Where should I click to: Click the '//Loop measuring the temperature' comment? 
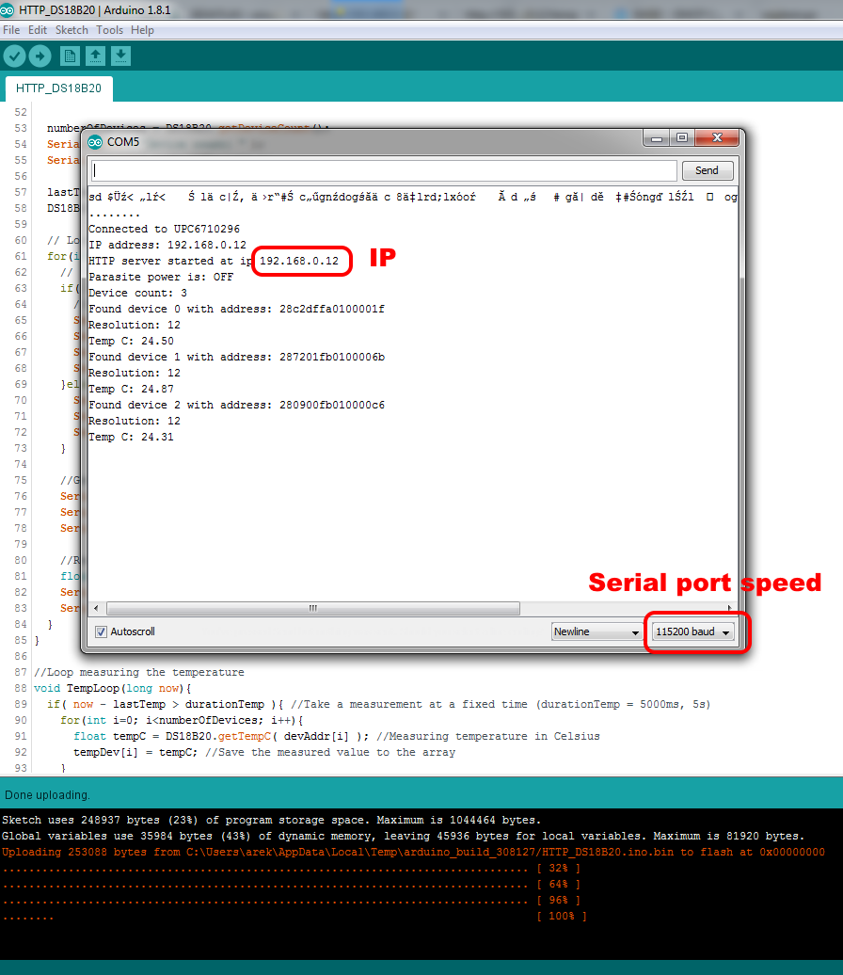click(139, 672)
